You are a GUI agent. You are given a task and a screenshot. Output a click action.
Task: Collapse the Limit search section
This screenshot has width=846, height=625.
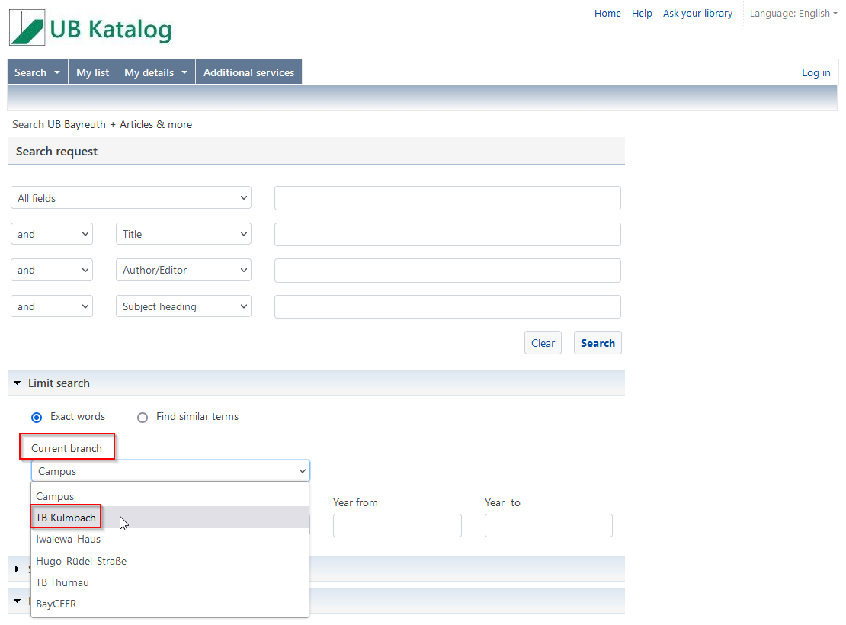18,383
